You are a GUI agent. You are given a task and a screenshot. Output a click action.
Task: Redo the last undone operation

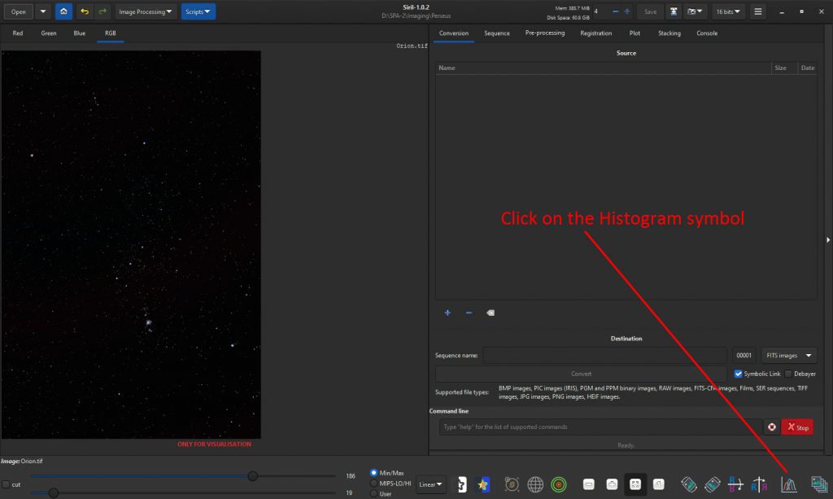(x=102, y=11)
